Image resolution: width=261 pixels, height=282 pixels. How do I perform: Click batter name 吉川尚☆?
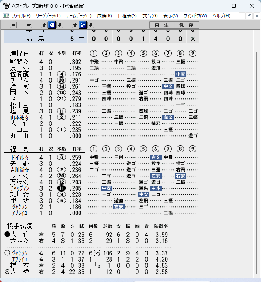[x=19, y=170]
